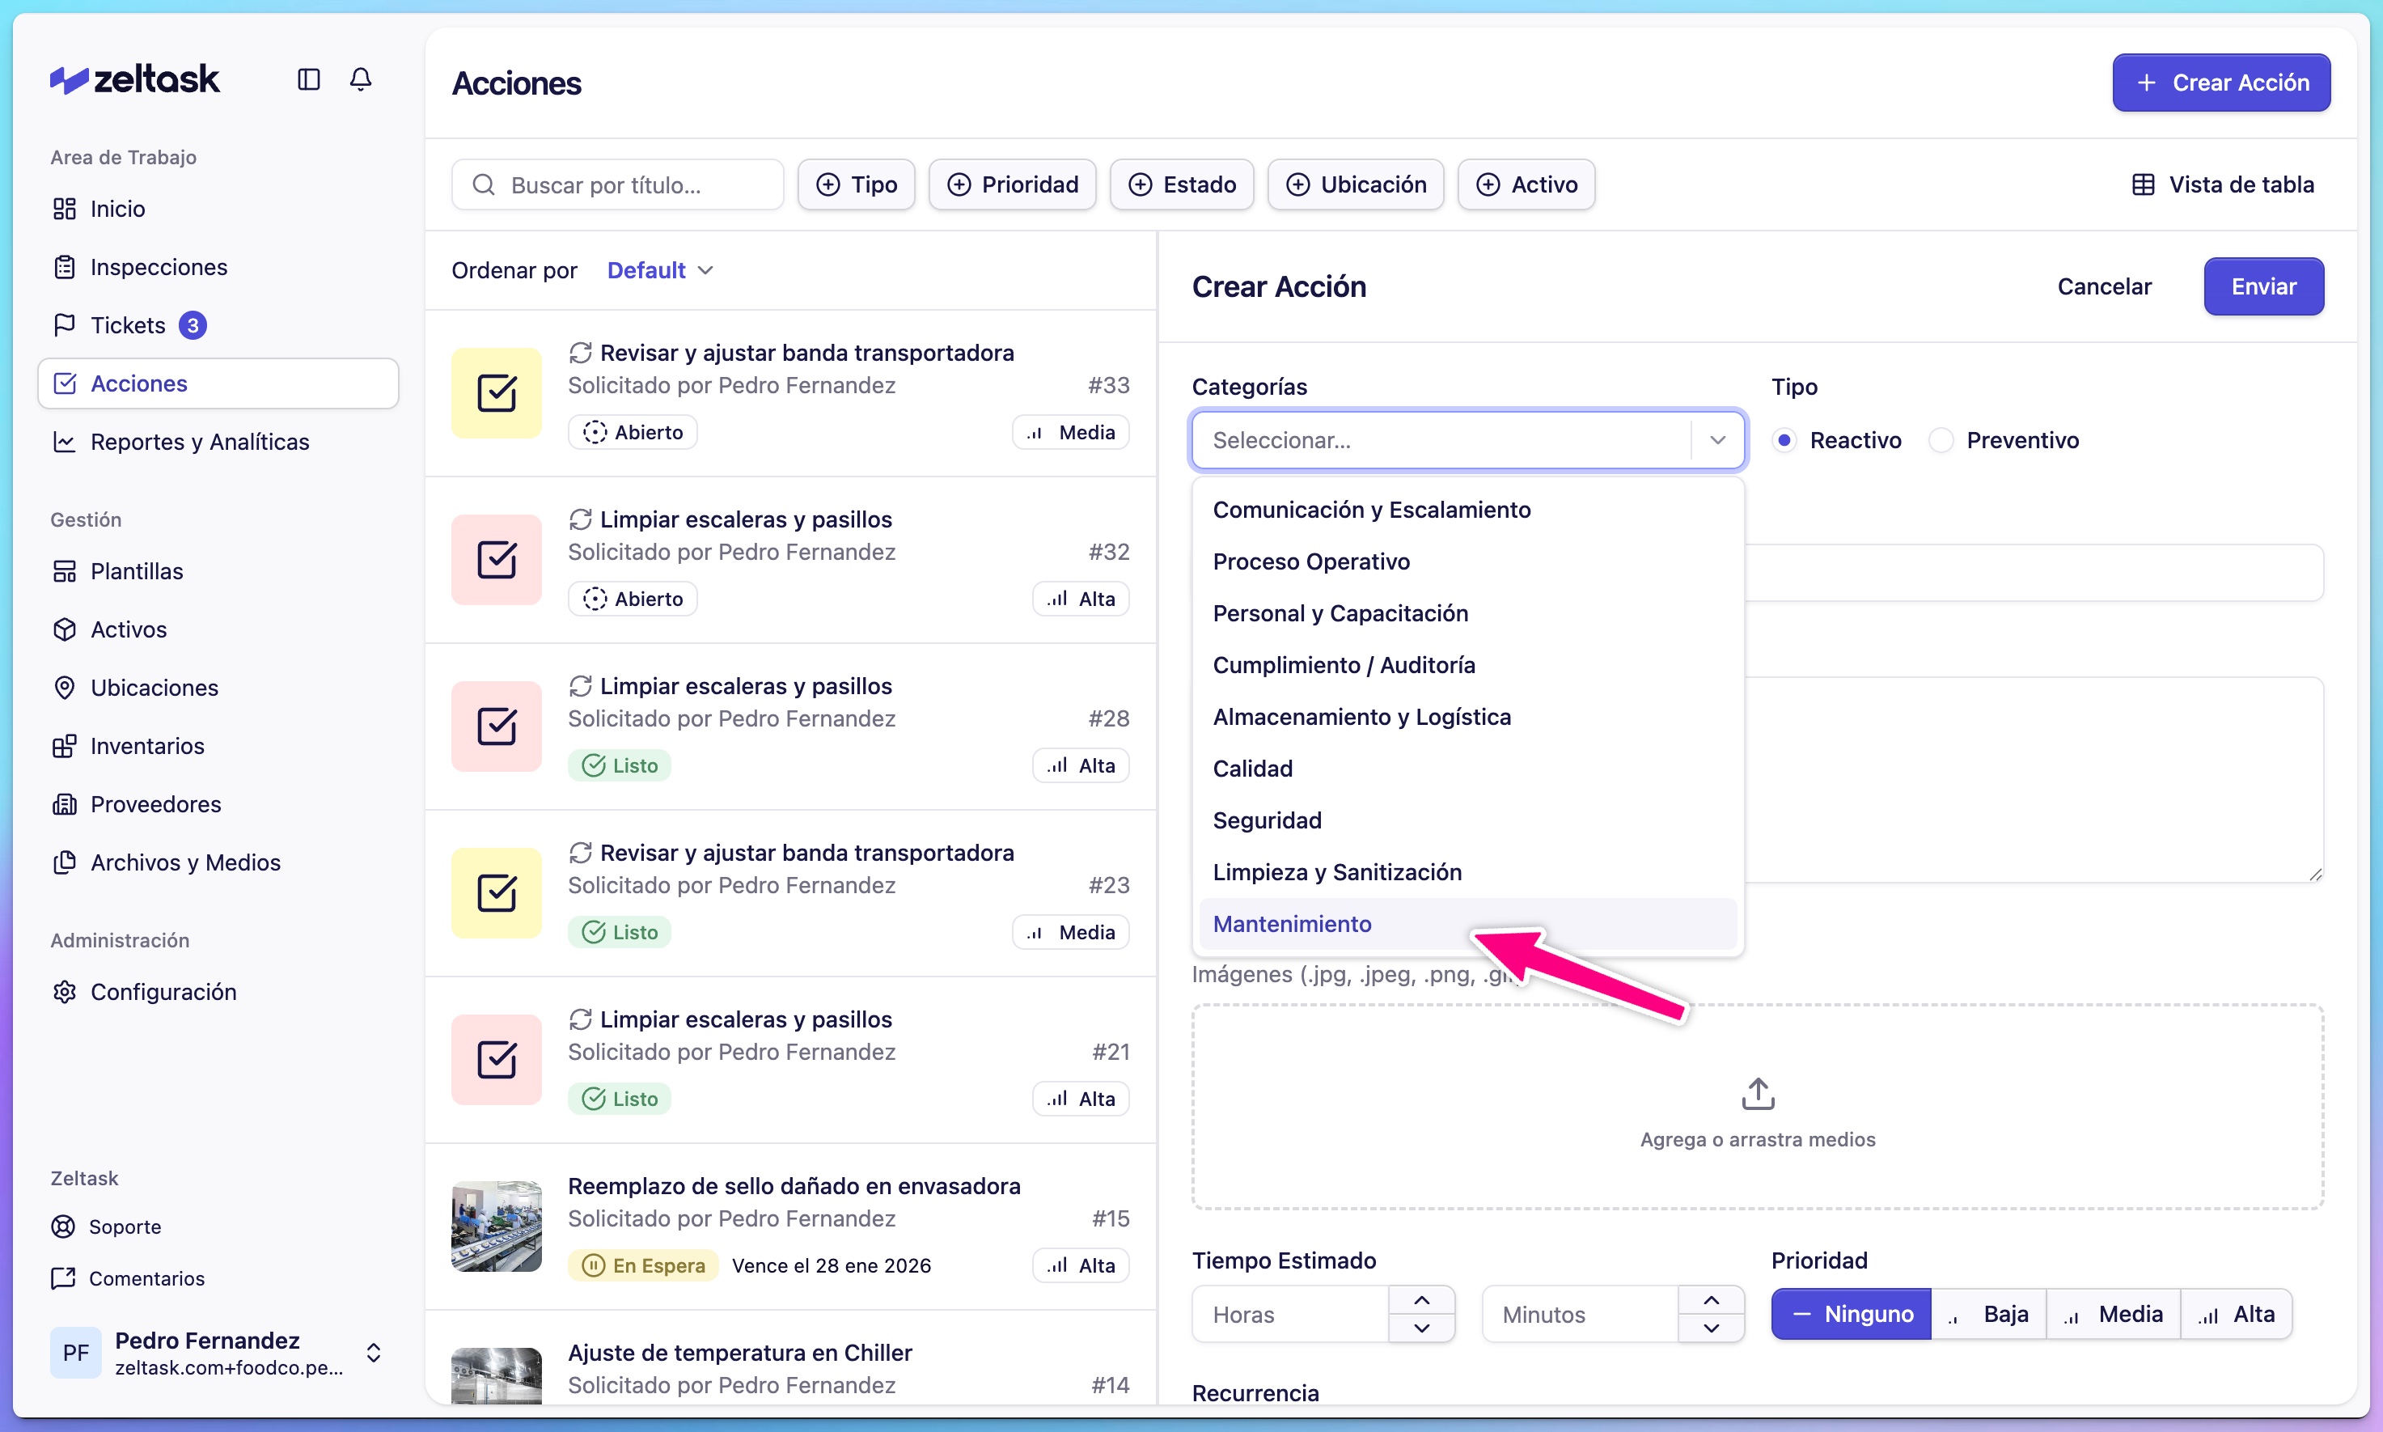Click the upload media arrow icon

pos(1756,1092)
